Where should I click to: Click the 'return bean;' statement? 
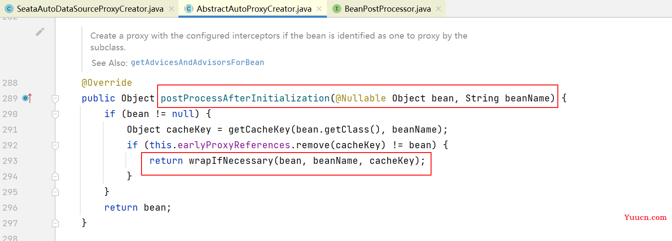pyautogui.click(x=138, y=208)
